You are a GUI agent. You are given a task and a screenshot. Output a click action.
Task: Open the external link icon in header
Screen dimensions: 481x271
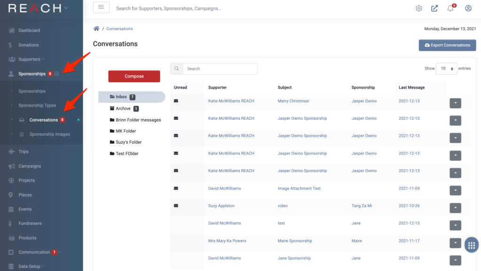434,8
